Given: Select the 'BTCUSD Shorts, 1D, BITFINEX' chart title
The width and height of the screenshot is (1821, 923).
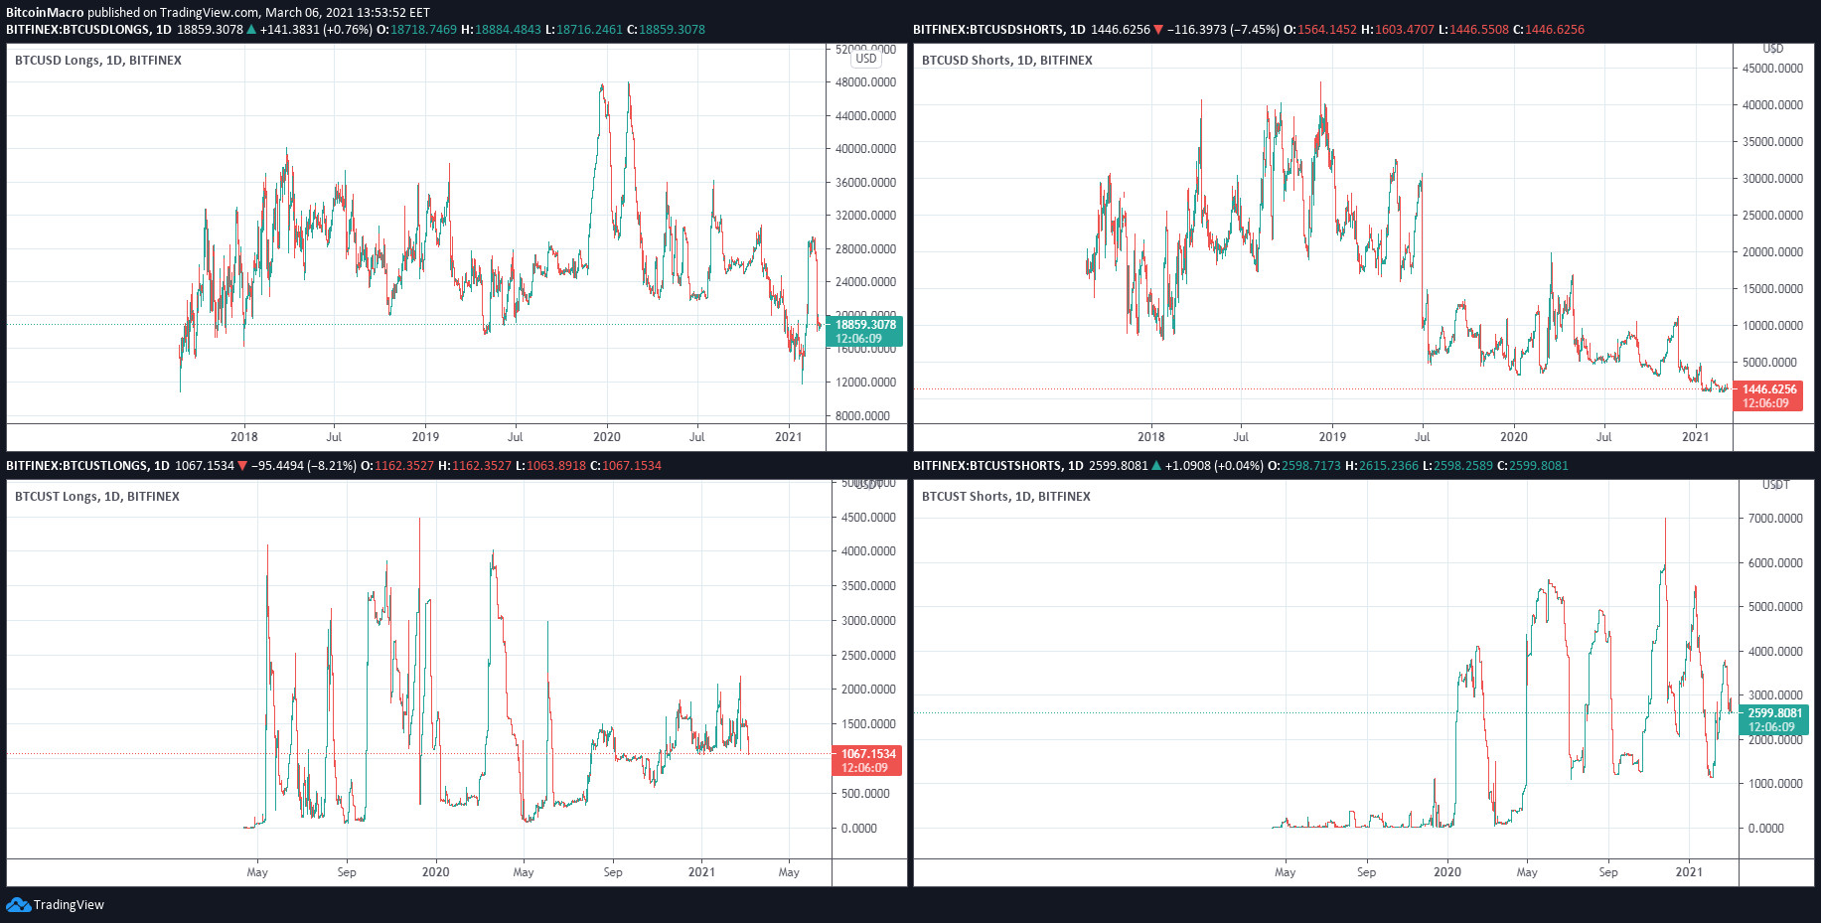Looking at the screenshot, I should [x=1007, y=61].
